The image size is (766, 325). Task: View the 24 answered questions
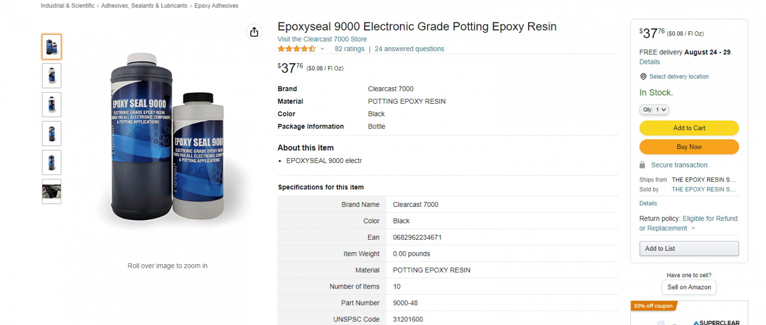[409, 49]
